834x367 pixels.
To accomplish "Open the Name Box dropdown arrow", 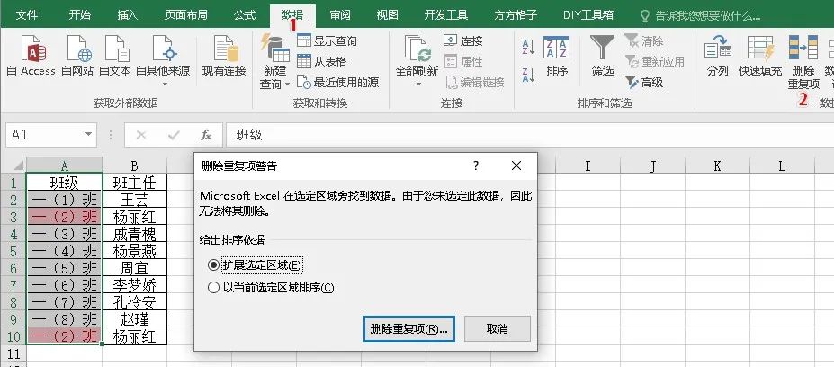I will pyautogui.click(x=89, y=135).
